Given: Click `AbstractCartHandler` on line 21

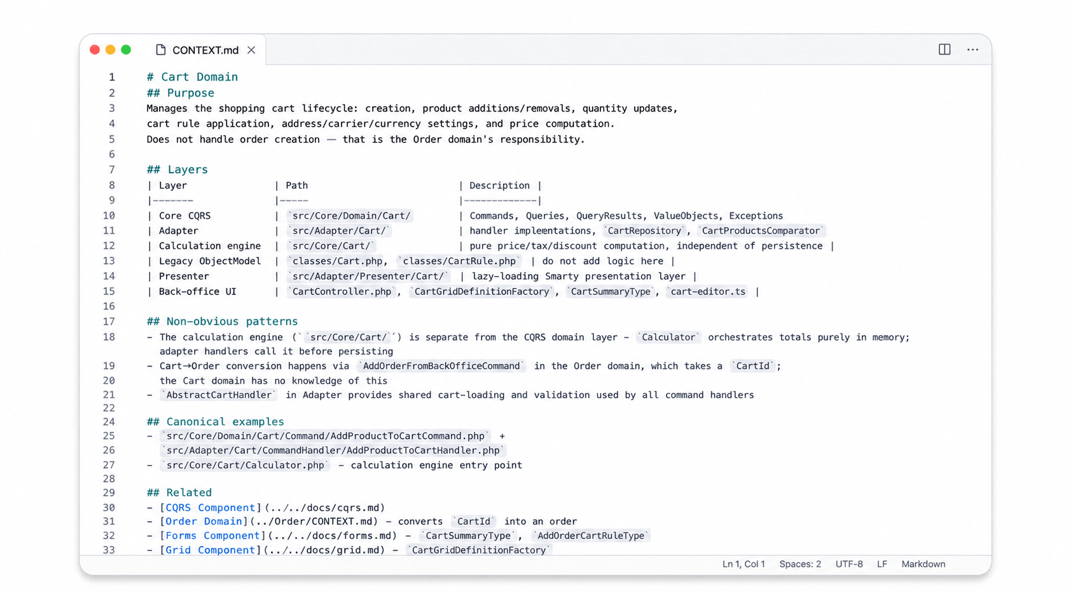Looking at the screenshot, I should (x=218, y=395).
